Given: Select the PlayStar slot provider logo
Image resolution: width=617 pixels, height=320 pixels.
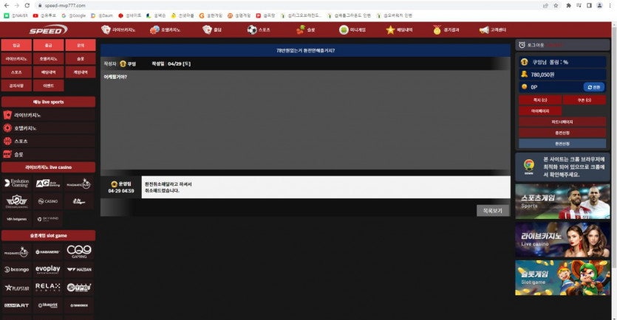Looking at the screenshot, I should [16, 288].
